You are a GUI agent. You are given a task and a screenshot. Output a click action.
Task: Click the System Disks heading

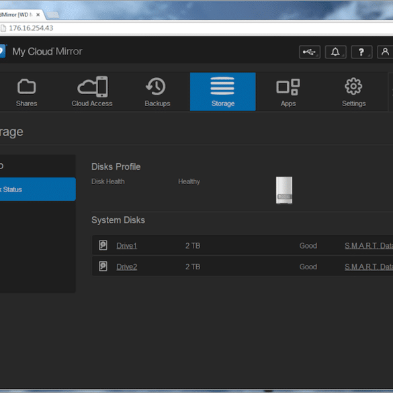pyautogui.click(x=118, y=220)
